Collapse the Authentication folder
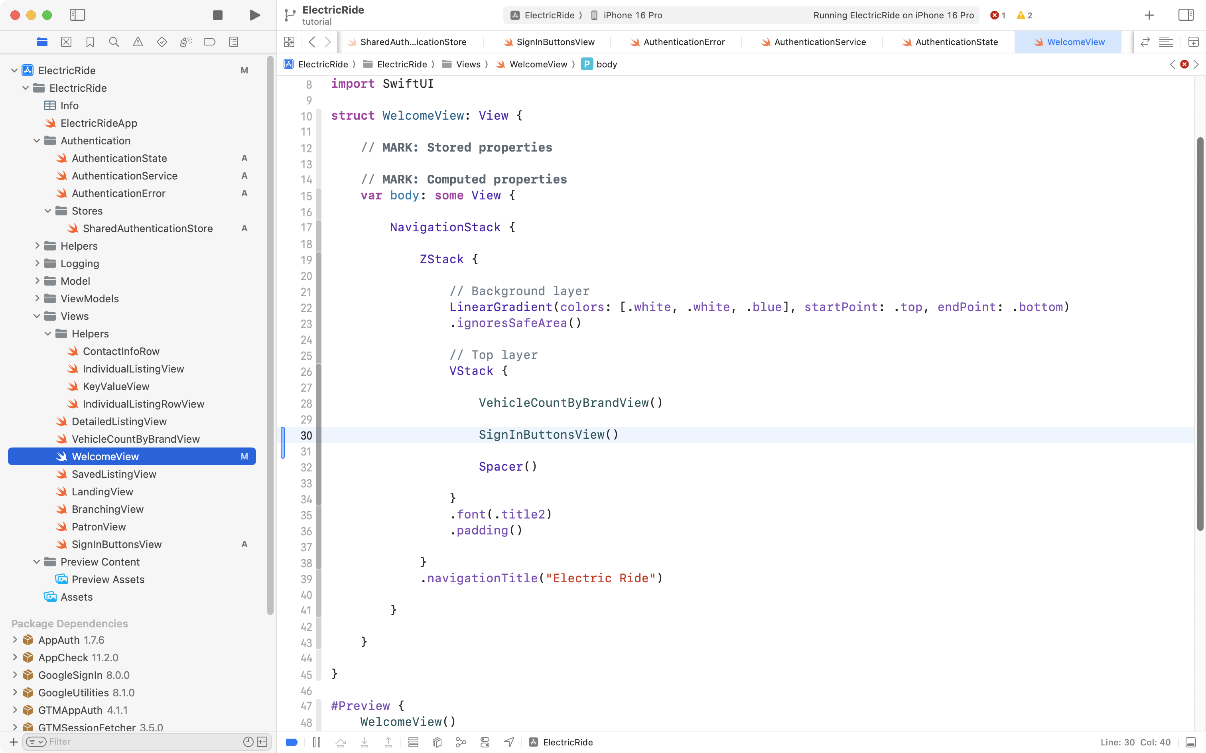This screenshot has height=753, width=1206. tap(37, 141)
